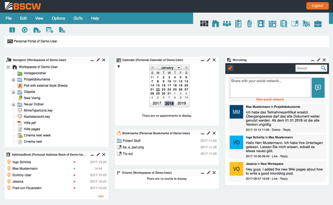
Task: Open the GoTo menu
Action: tap(78, 18)
